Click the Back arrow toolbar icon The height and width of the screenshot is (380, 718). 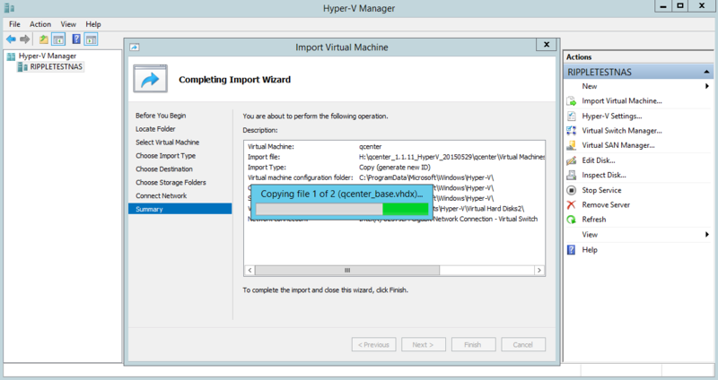point(11,39)
